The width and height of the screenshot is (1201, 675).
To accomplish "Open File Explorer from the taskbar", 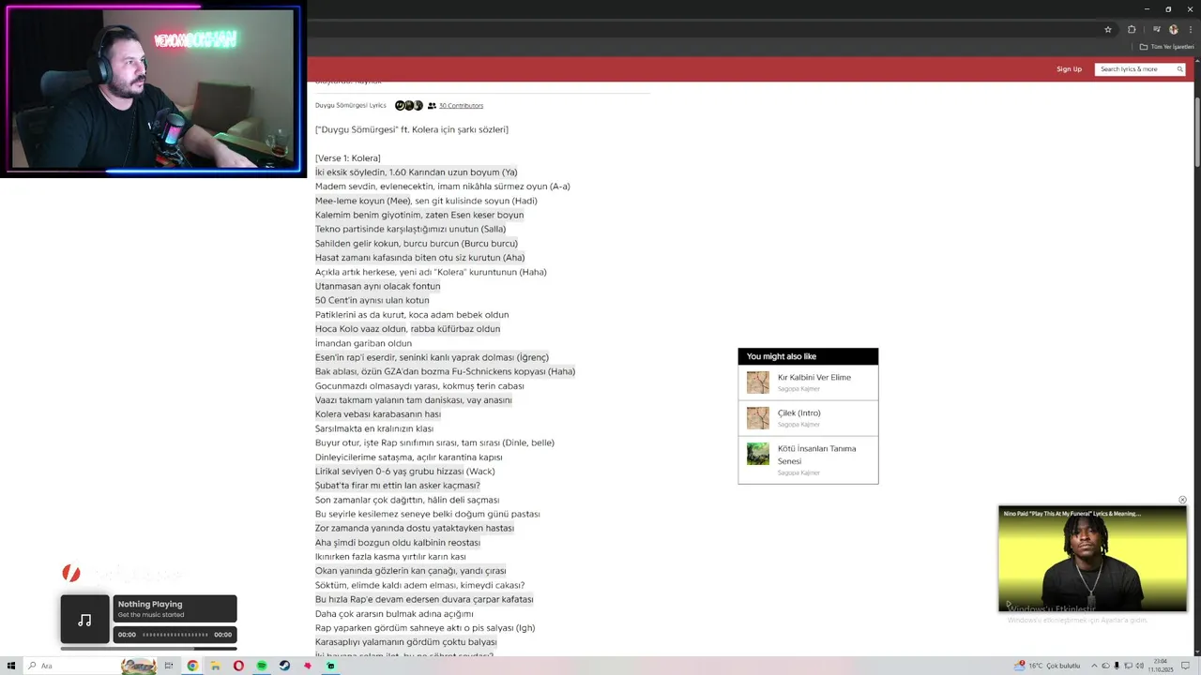I will click(216, 666).
